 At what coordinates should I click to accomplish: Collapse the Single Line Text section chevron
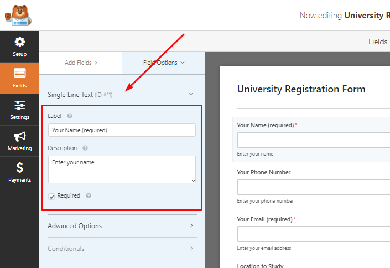point(191,95)
